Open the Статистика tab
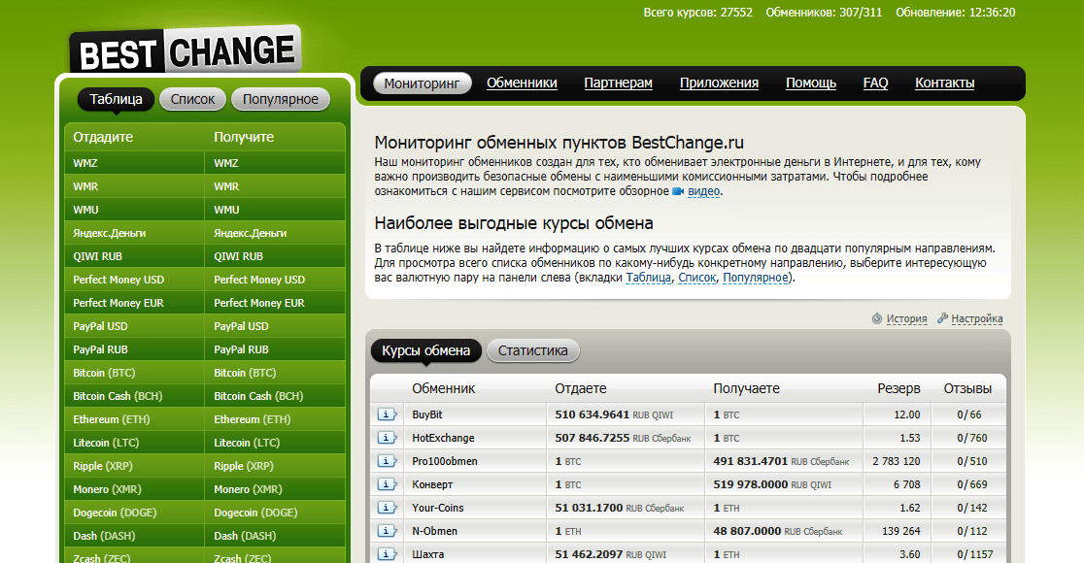This screenshot has width=1084, height=563. click(532, 350)
